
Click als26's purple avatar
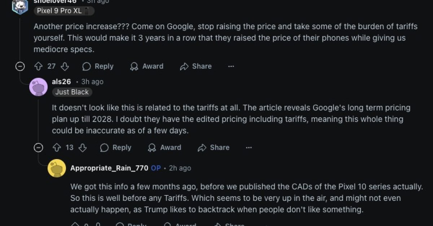point(38,87)
